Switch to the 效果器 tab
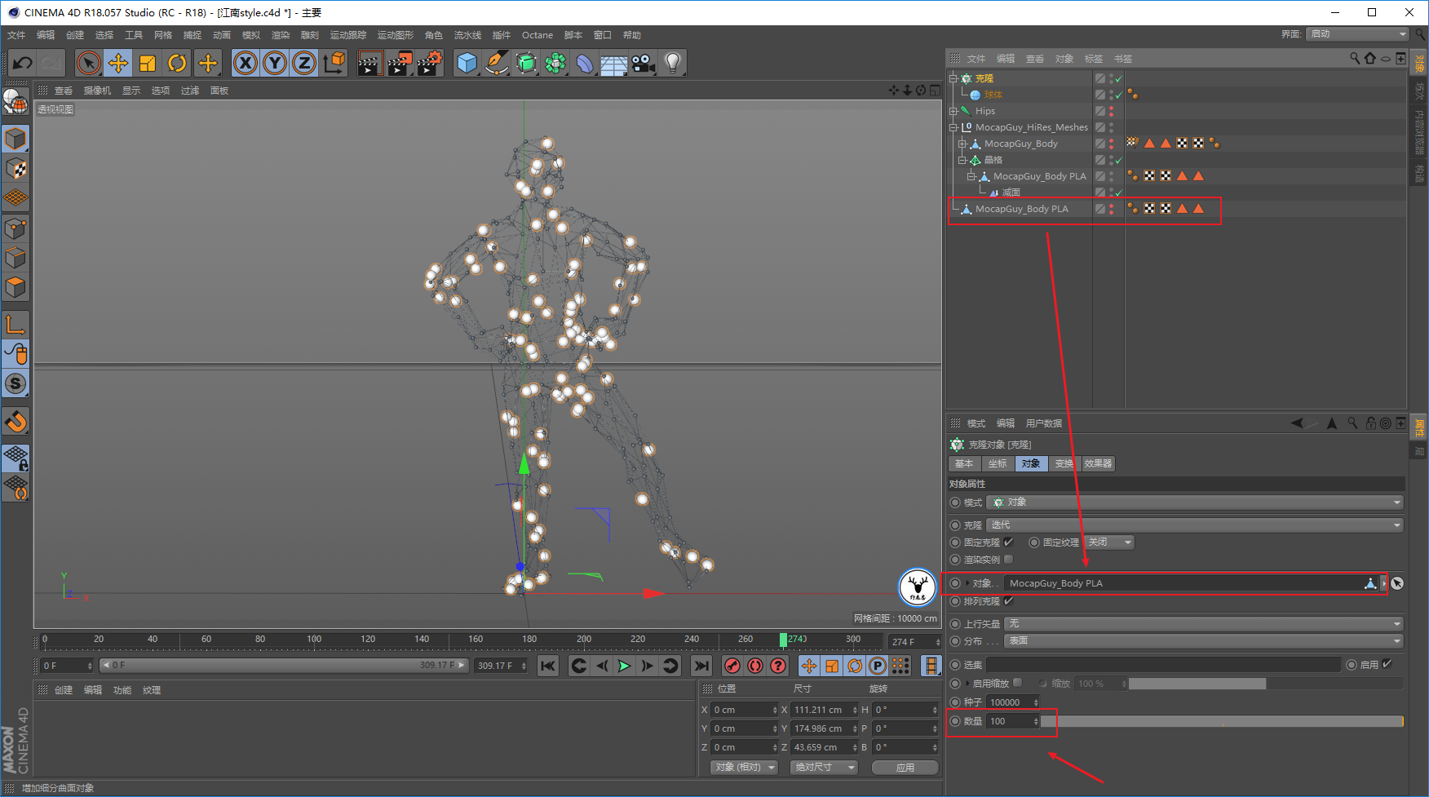 [1098, 463]
